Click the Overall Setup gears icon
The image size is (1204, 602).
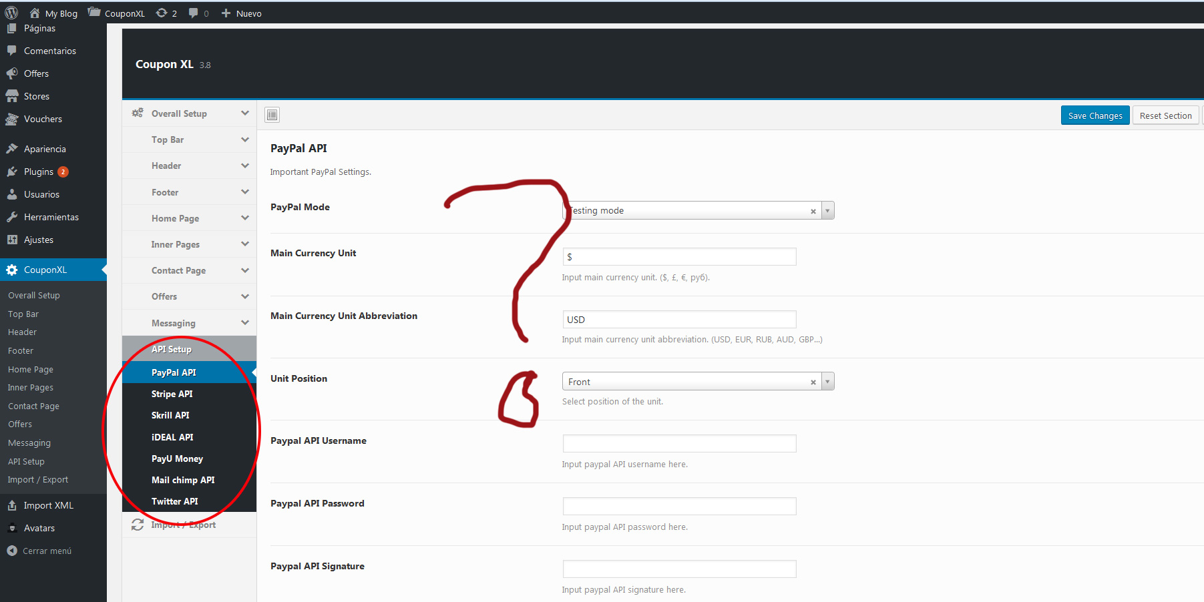pyautogui.click(x=138, y=113)
